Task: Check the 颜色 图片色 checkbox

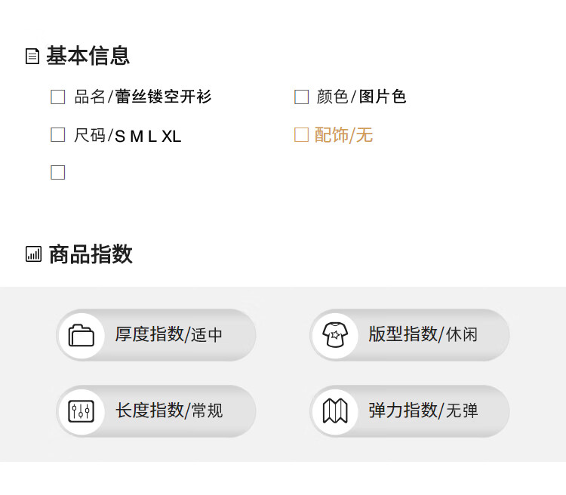Action: 301,97
